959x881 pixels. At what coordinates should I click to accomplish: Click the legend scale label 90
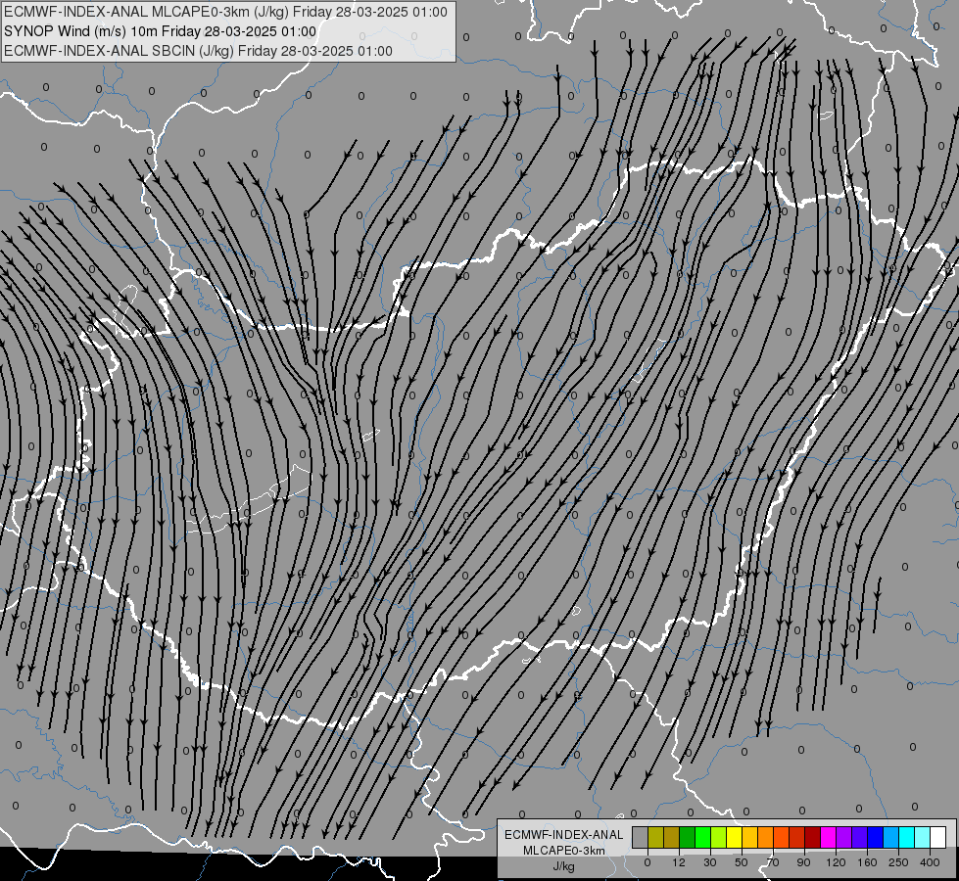coord(803,862)
